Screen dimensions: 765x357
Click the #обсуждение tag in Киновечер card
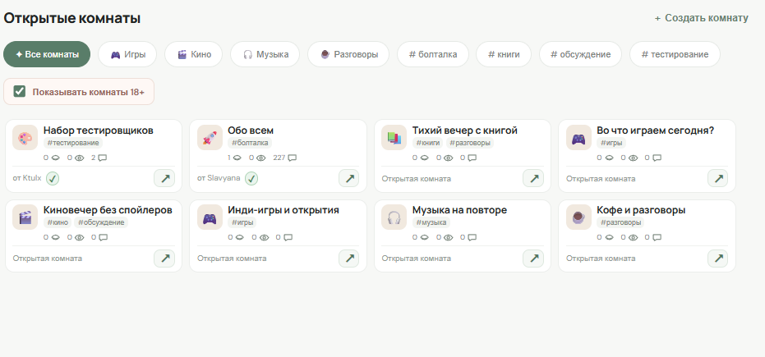(102, 222)
